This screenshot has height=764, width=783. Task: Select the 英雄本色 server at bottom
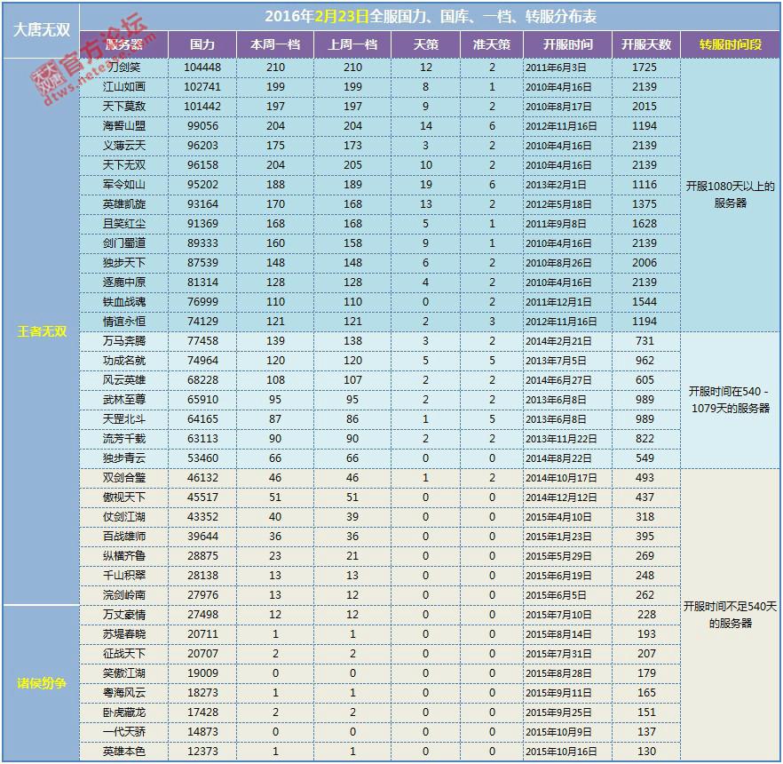124,752
